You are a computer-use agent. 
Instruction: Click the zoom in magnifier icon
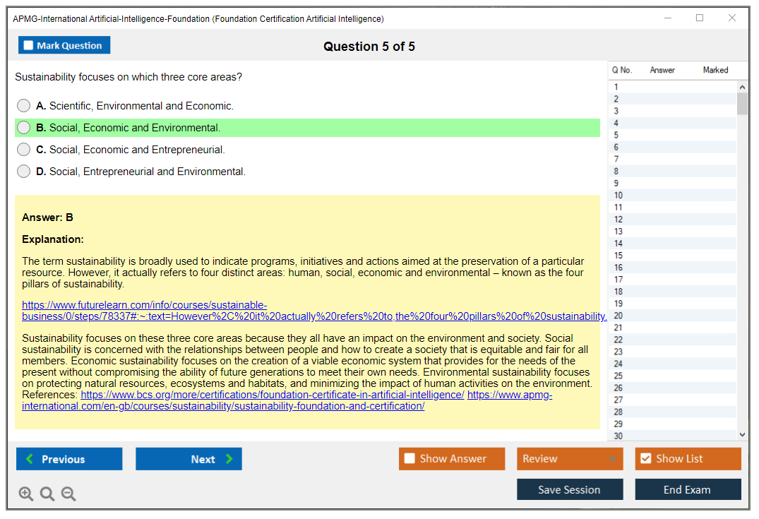point(25,494)
